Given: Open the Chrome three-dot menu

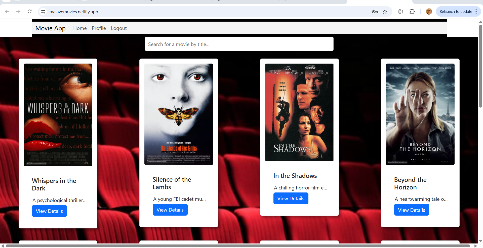Looking at the screenshot, I should pyautogui.click(x=476, y=12).
